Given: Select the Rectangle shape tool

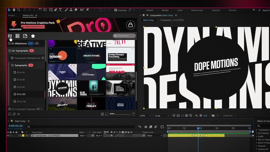Looking at the screenshot, I should pyautogui.click(x=51, y=10).
